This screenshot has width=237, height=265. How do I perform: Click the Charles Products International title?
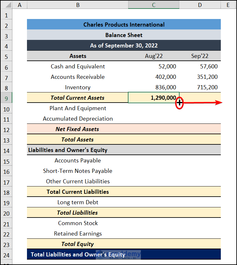pos(124,24)
